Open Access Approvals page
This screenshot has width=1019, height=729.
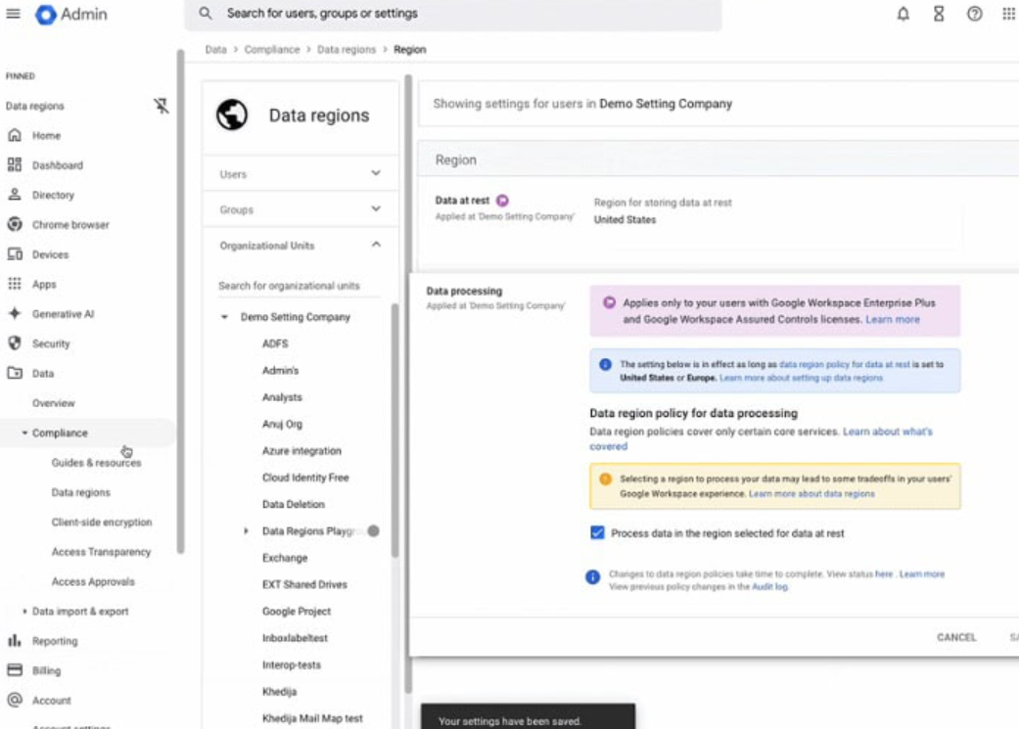[x=93, y=581]
